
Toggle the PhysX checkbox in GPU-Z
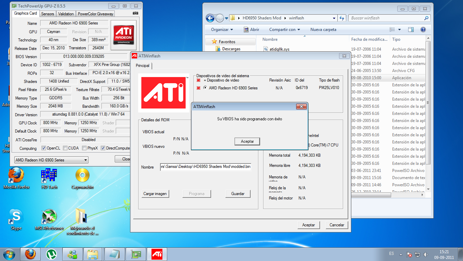(x=84, y=148)
